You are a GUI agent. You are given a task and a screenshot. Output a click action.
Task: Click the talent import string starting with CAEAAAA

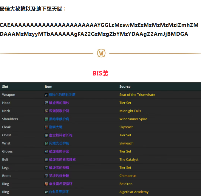[99, 29]
